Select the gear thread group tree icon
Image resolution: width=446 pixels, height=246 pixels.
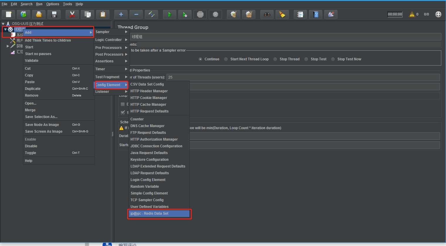11,29
